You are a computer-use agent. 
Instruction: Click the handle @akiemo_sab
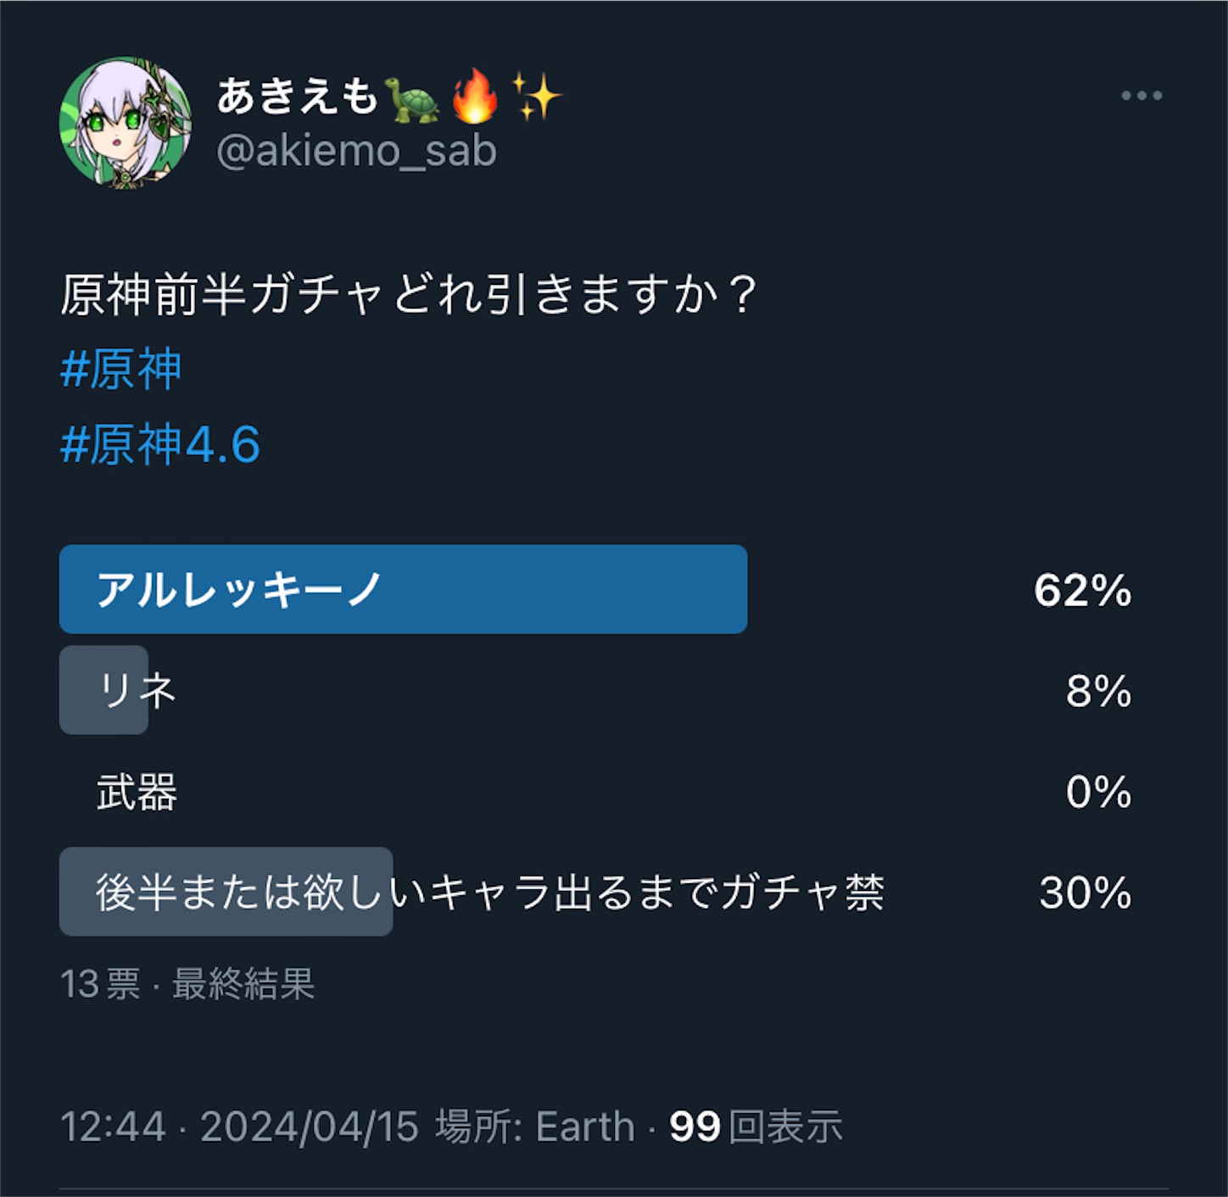(356, 150)
